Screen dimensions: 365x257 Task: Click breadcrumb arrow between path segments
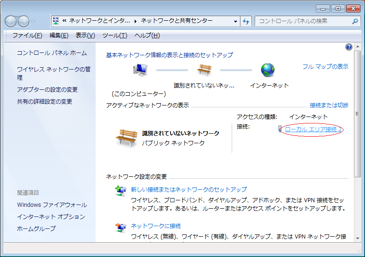(x=136, y=22)
